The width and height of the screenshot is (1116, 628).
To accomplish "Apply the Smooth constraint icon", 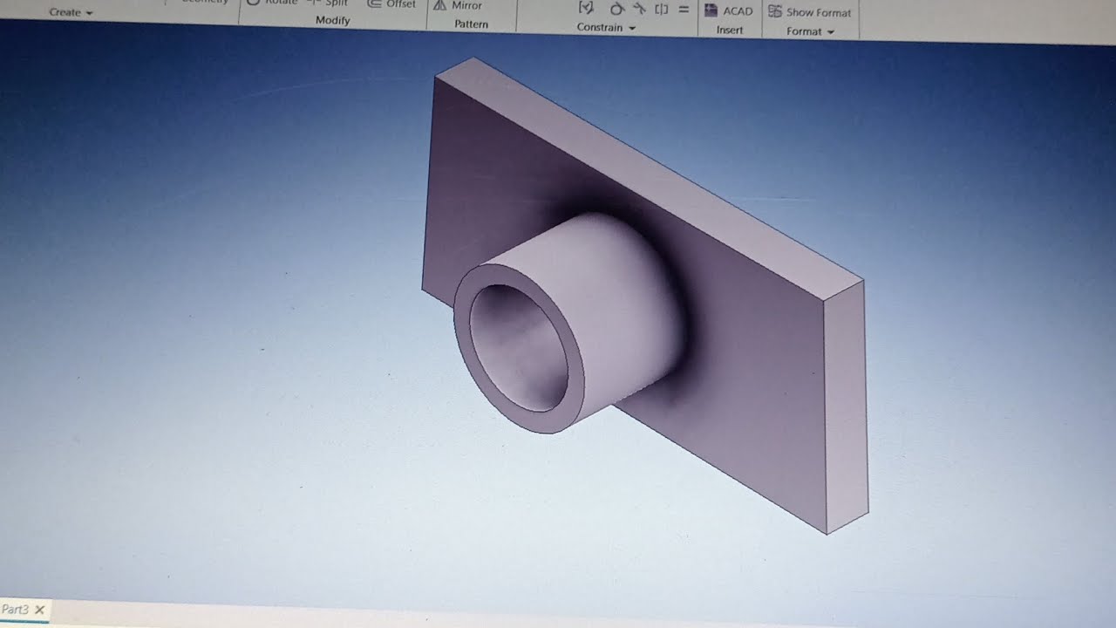I will click(639, 9).
